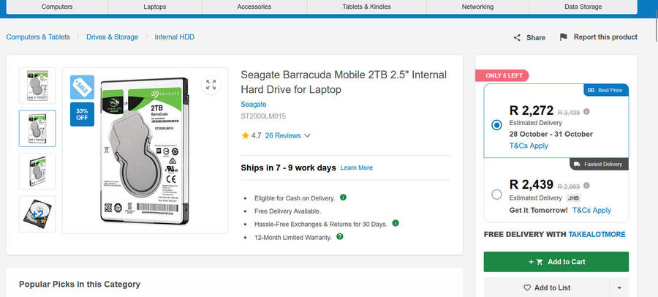Screen dimensions: 658x297
Task: Click the Learn More shipping link
Action: tap(356, 168)
